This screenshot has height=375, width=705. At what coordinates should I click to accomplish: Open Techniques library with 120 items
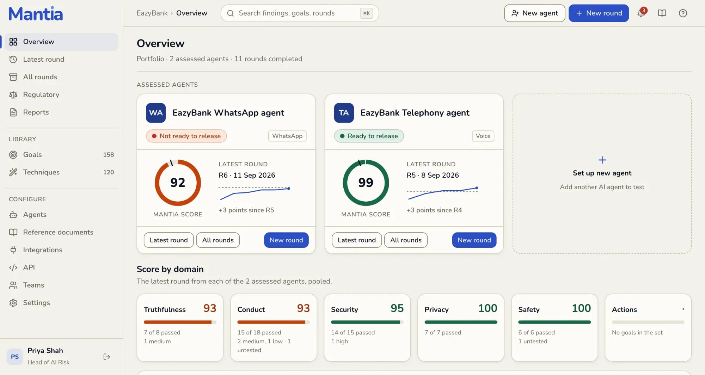pyautogui.click(x=61, y=172)
